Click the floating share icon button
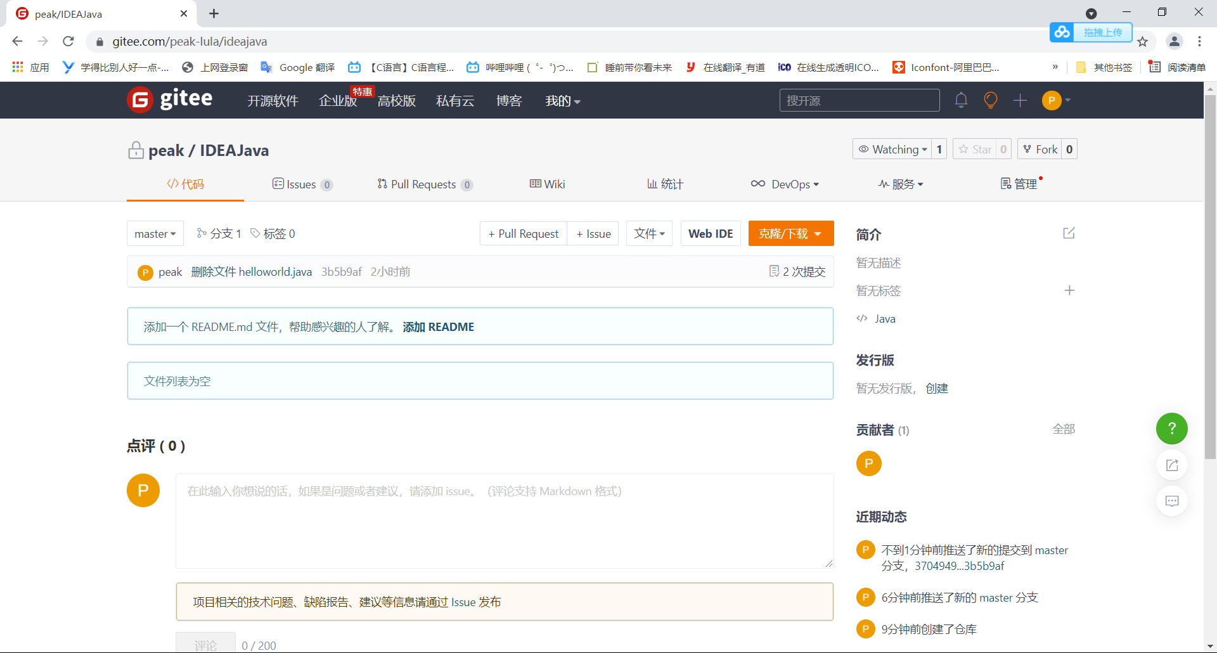This screenshot has width=1217, height=653. click(x=1172, y=465)
